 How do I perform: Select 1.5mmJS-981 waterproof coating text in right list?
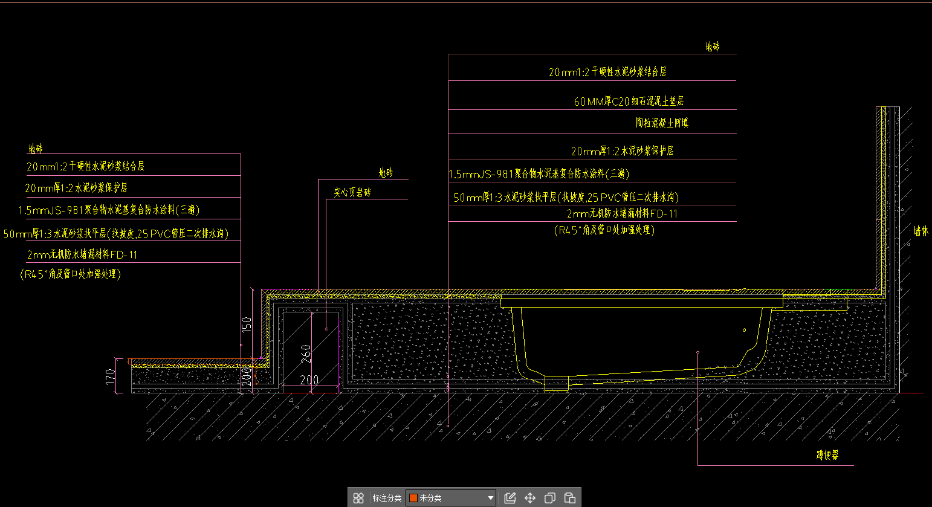539,174
